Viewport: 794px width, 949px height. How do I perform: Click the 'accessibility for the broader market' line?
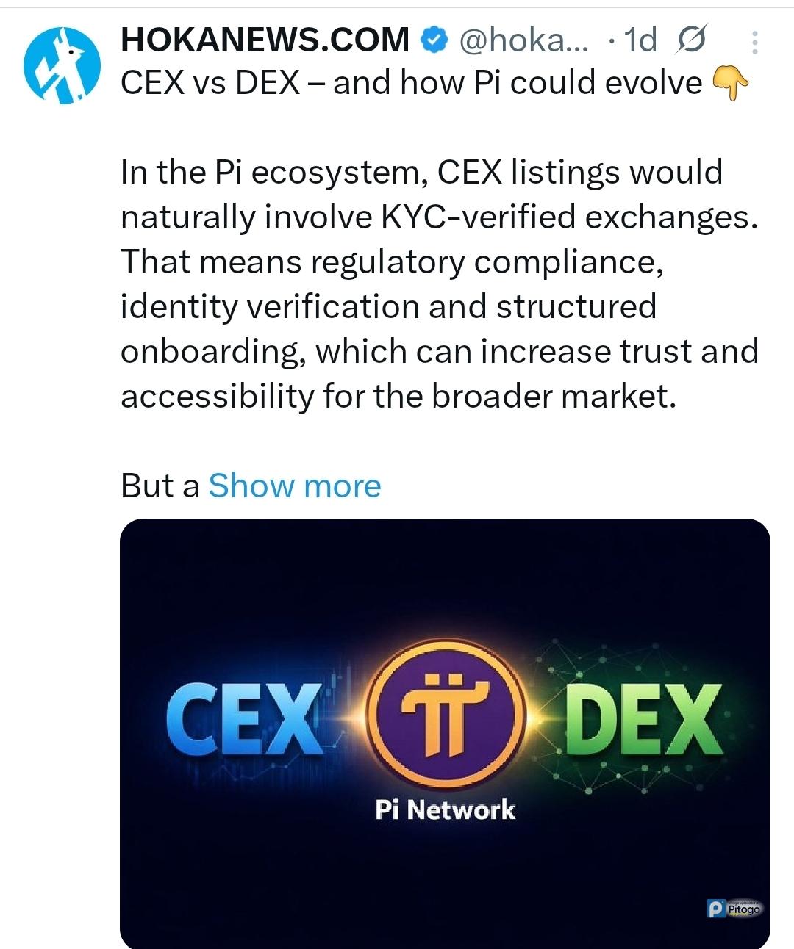coord(398,397)
